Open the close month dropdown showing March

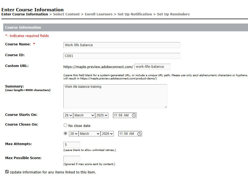point(89,134)
